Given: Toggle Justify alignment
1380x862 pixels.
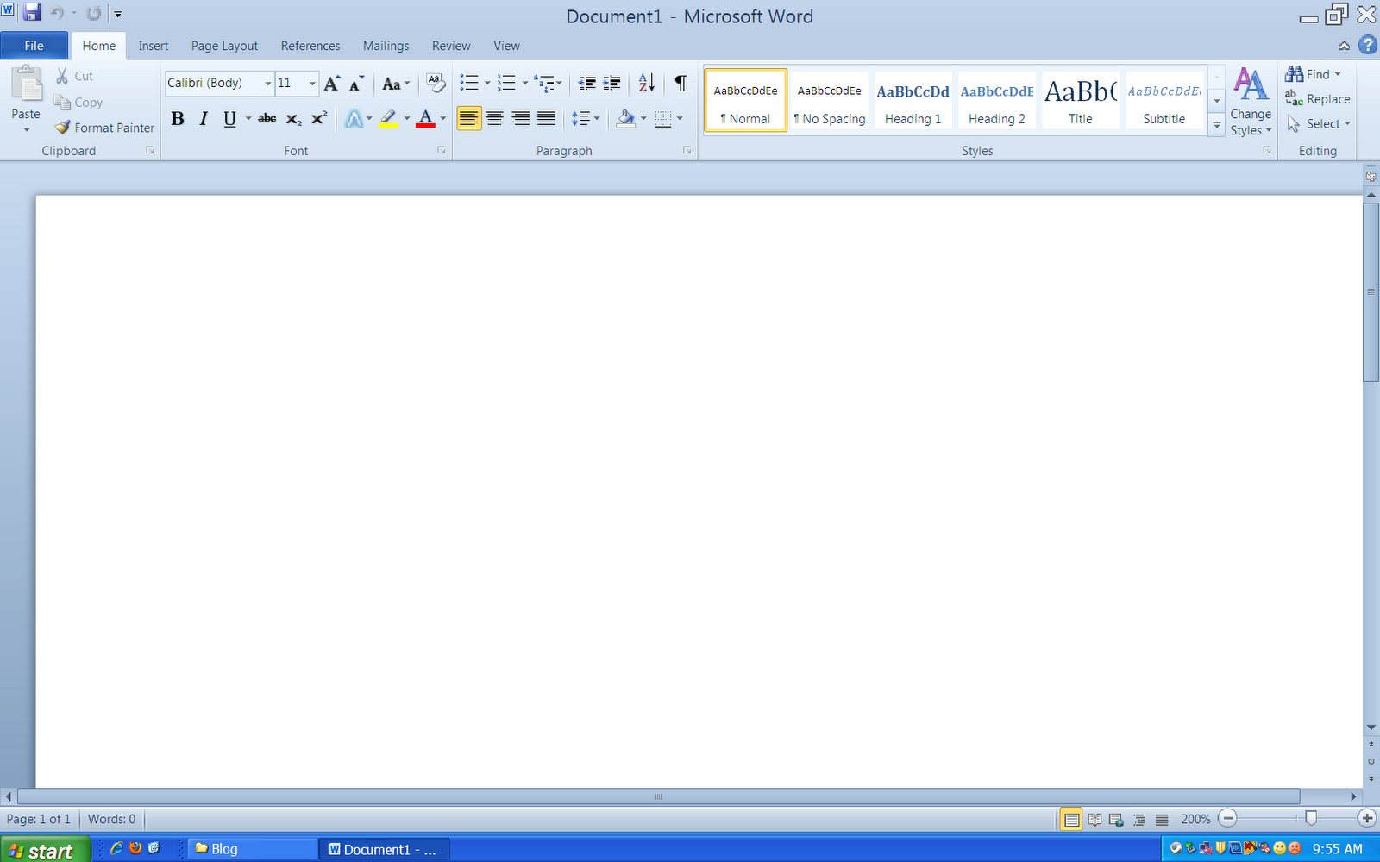Looking at the screenshot, I should [x=546, y=119].
